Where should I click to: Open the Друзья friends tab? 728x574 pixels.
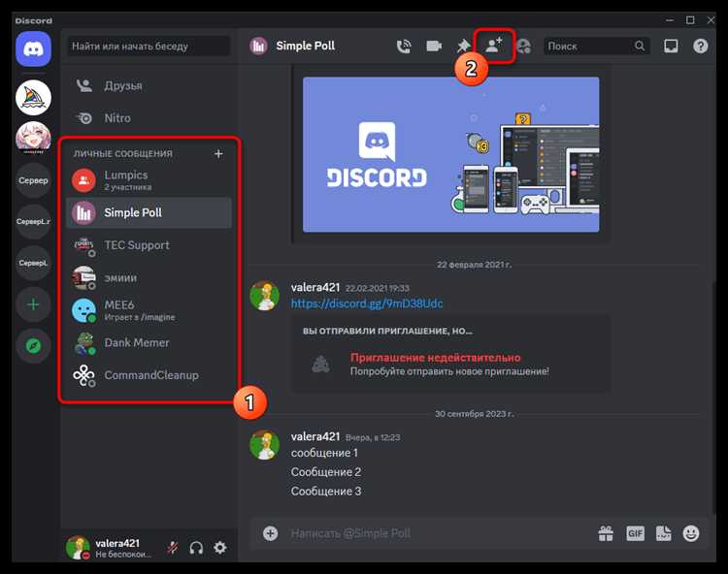point(149,85)
